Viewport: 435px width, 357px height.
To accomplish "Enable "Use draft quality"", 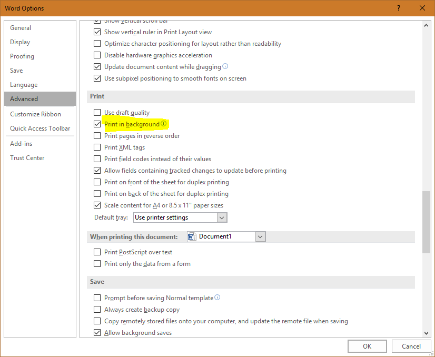I will (97, 112).
